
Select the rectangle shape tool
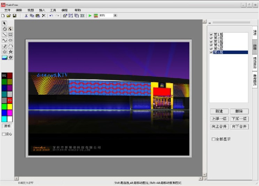tap(10, 35)
